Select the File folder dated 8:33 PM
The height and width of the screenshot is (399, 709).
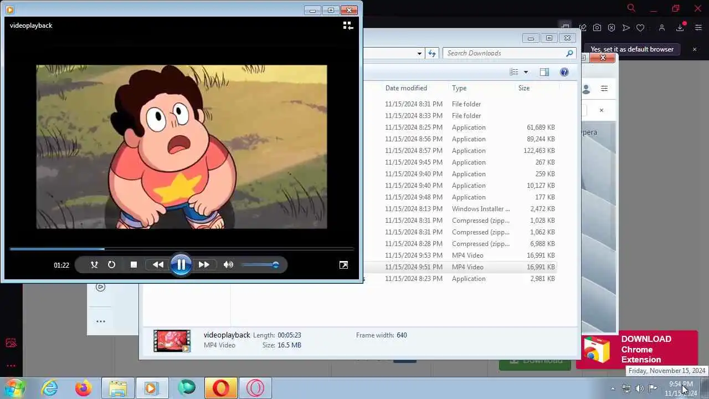[460, 116]
